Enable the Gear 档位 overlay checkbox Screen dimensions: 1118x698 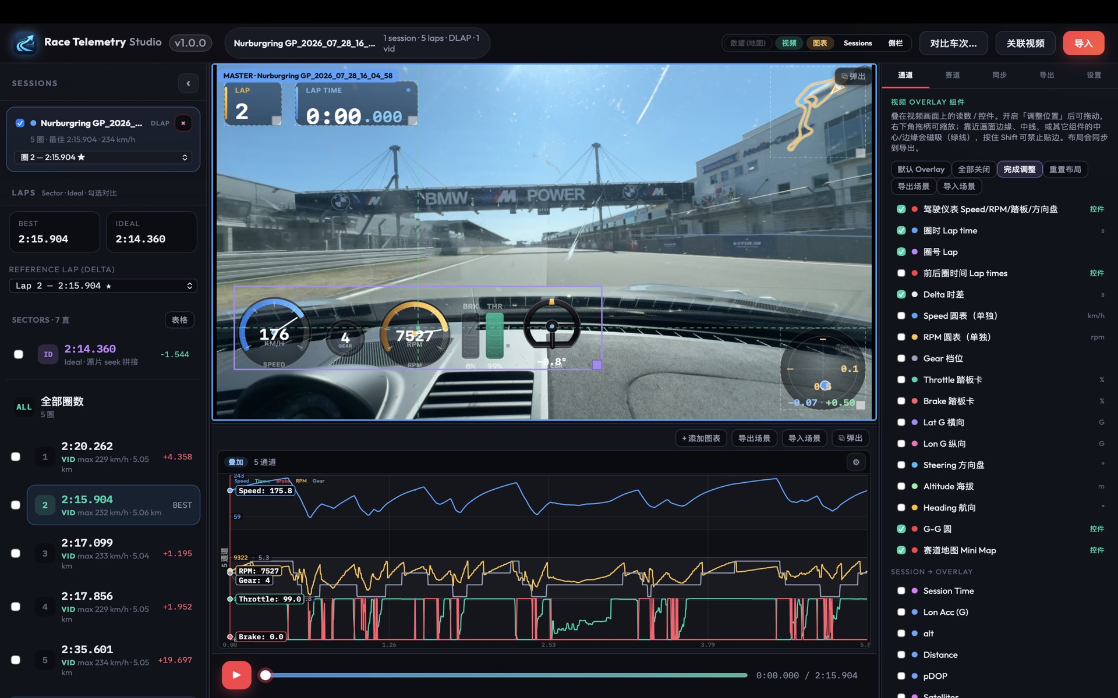coord(901,358)
